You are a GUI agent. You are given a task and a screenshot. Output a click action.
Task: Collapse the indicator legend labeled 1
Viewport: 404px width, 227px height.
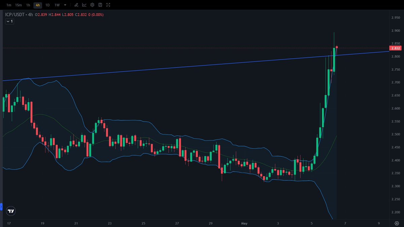(x=9, y=21)
